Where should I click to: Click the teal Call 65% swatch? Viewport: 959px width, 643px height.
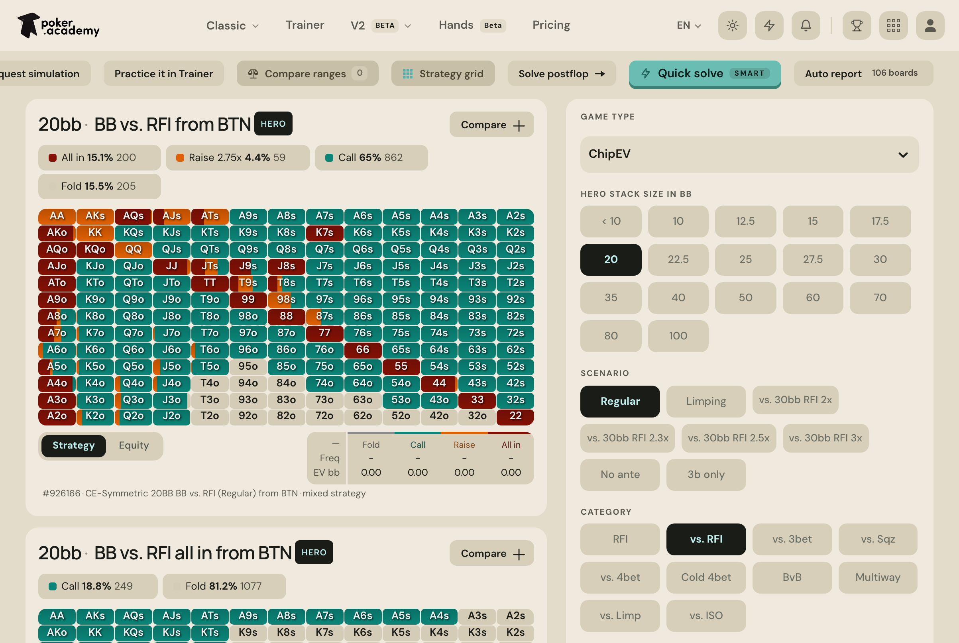pos(329,157)
